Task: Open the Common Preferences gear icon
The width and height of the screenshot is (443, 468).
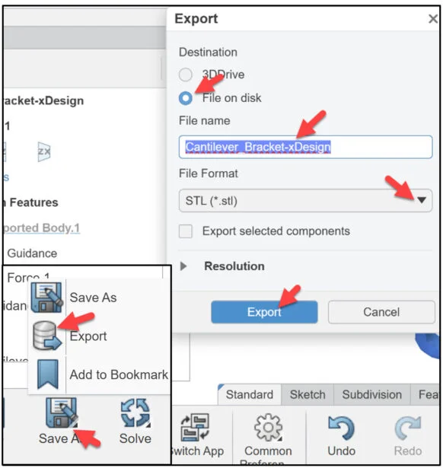Action: (x=268, y=428)
